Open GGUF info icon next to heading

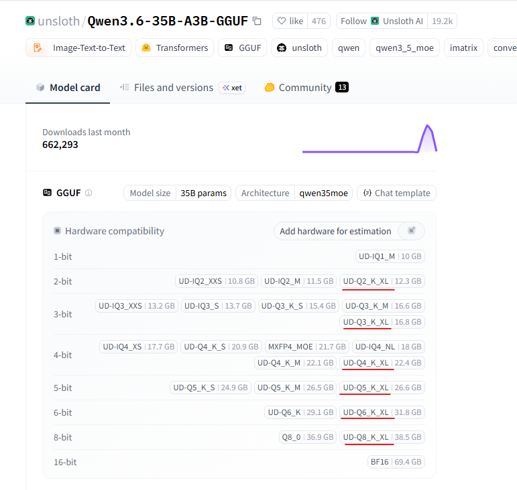(89, 193)
